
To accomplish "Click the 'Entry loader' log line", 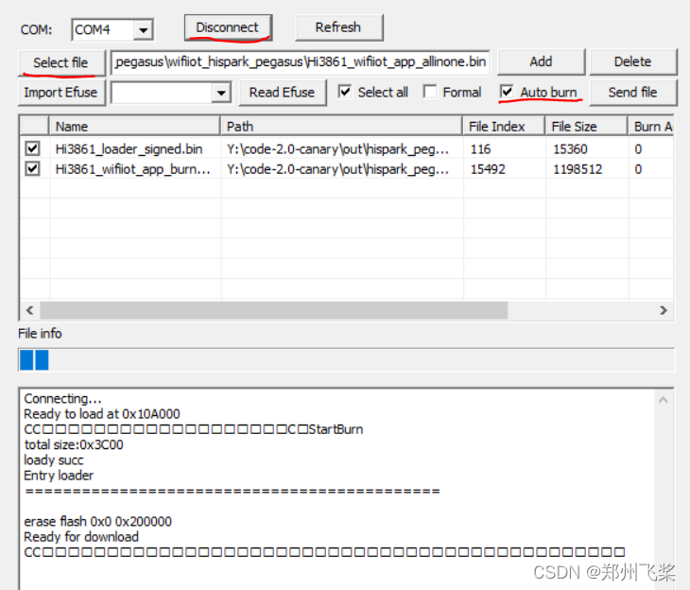I will pyautogui.click(x=59, y=476).
